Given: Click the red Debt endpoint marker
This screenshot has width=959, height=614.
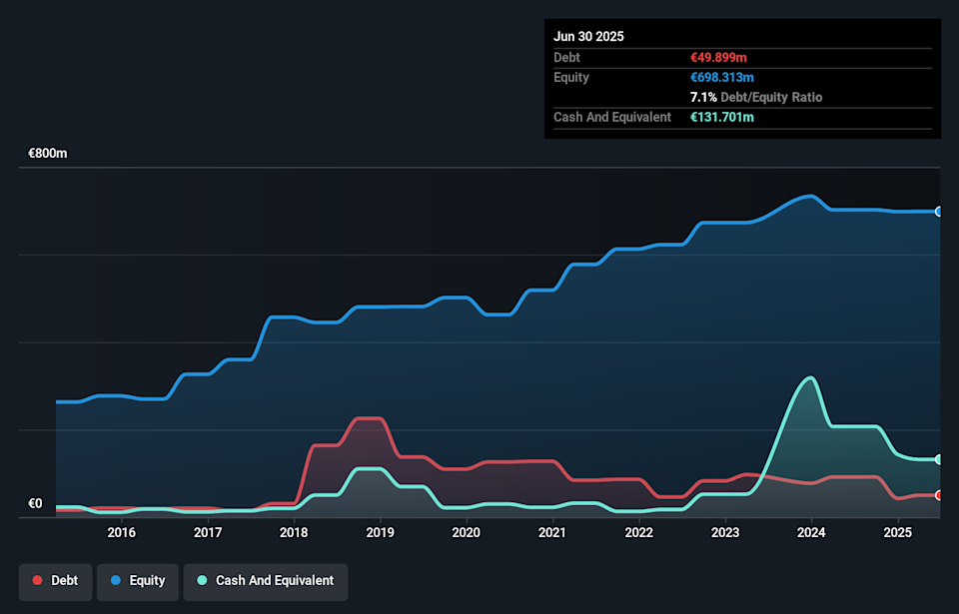Looking at the screenshot, I should (x=939, y=495).
